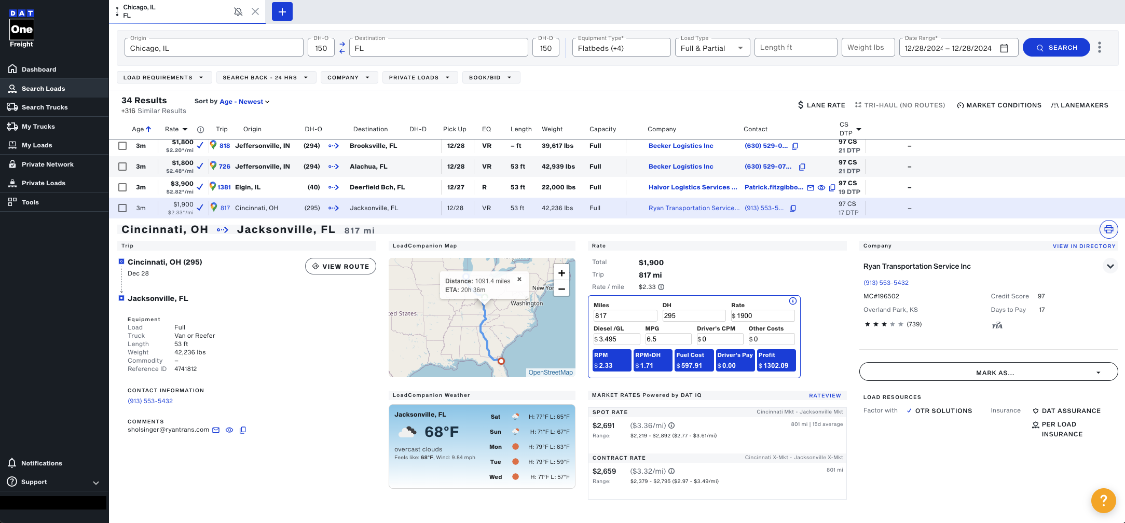The width and height of the screenshot is (1125, 523).
Task: Edit the Diesel /GL input field
Action: [x=616, y=339]
